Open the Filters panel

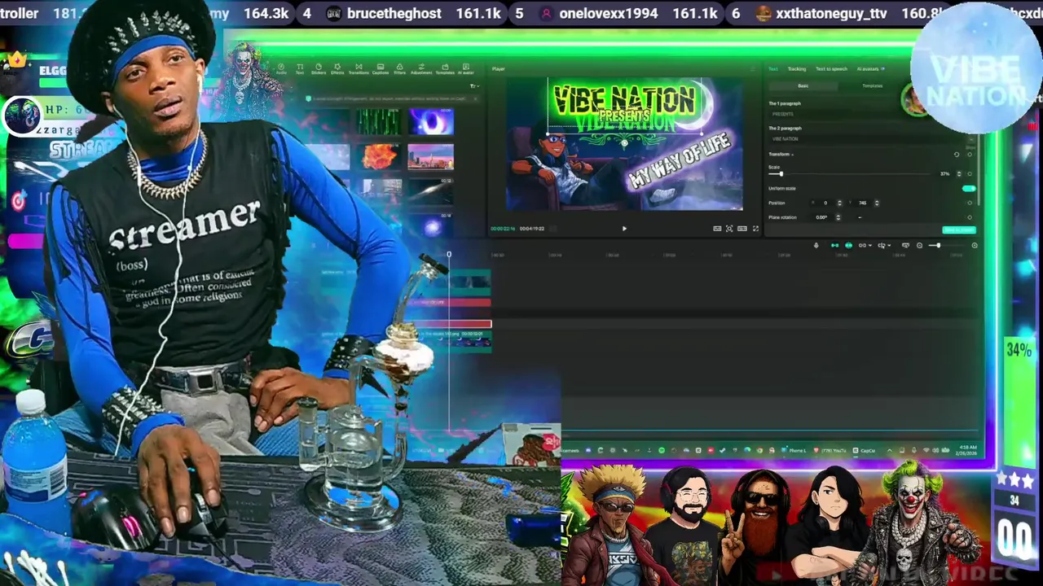click(400, 69)
